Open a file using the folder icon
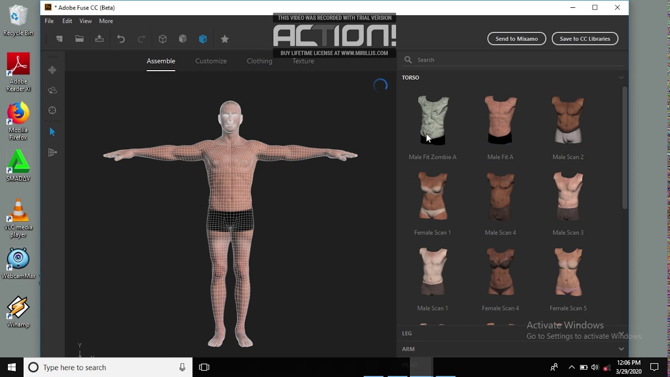 point(80,39)
